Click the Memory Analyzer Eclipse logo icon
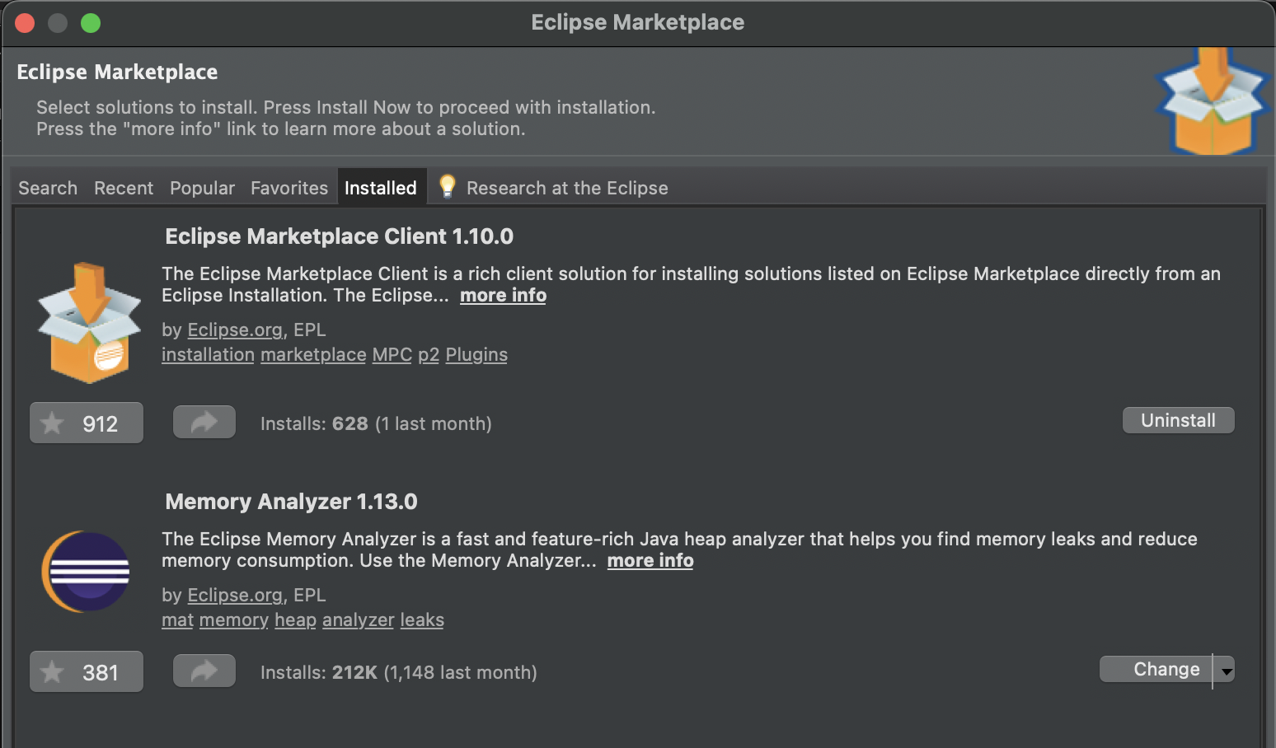Image resolution: width=1276 pixels, height=748 pixels. [87, 571]
